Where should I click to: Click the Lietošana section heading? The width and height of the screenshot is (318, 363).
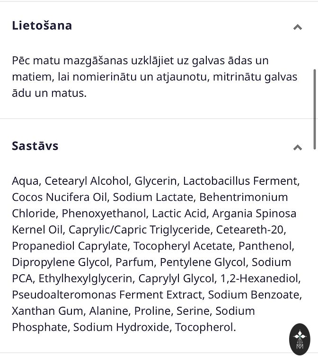point(42,26)
